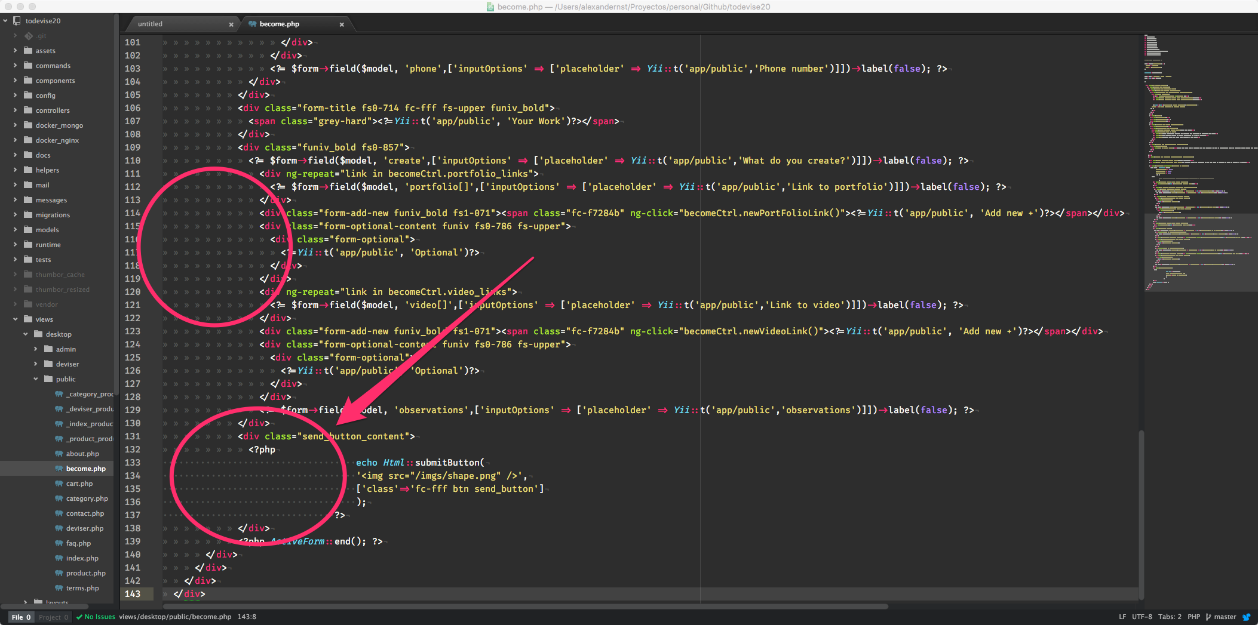
Task: Click the PHP icon beside product.php
Action: 59,573
